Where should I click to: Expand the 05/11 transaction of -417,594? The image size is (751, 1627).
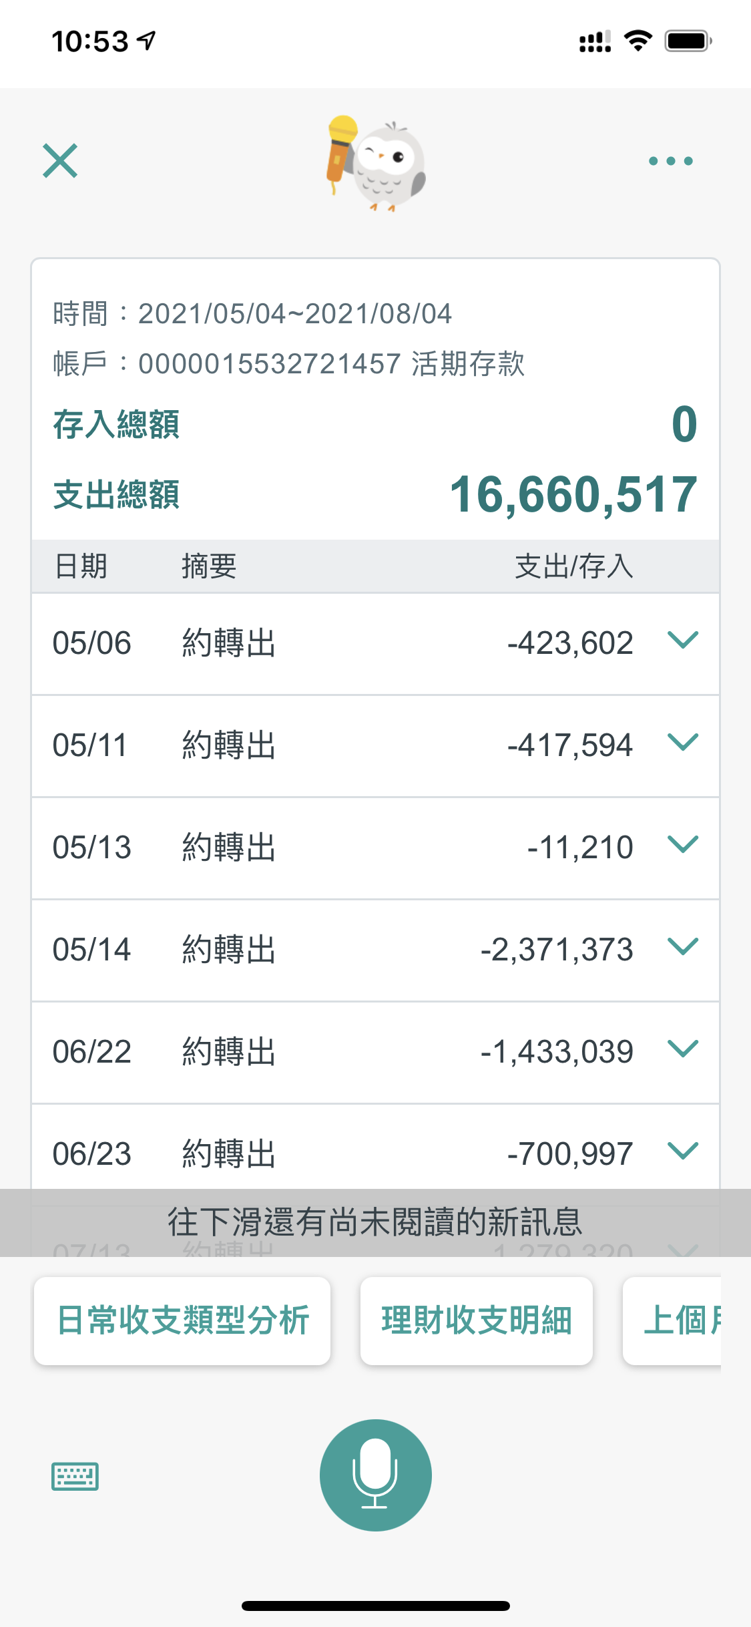coord(682,743)
